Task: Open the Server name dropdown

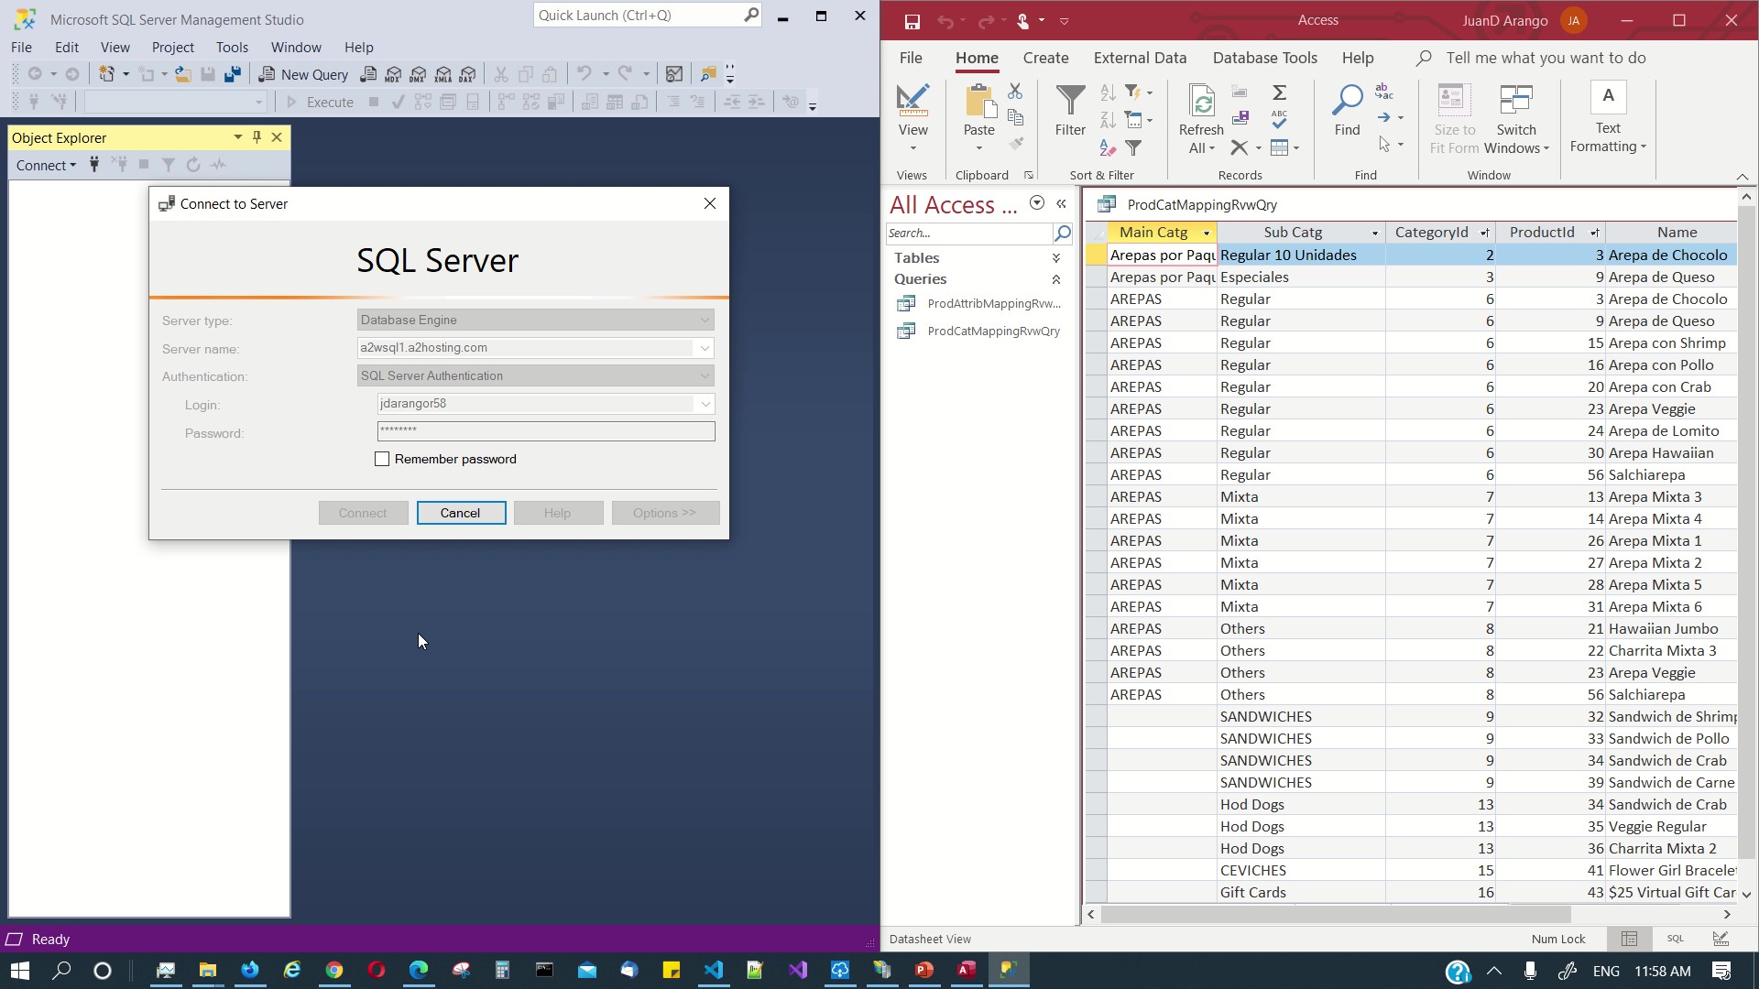Action: (705, 348)
